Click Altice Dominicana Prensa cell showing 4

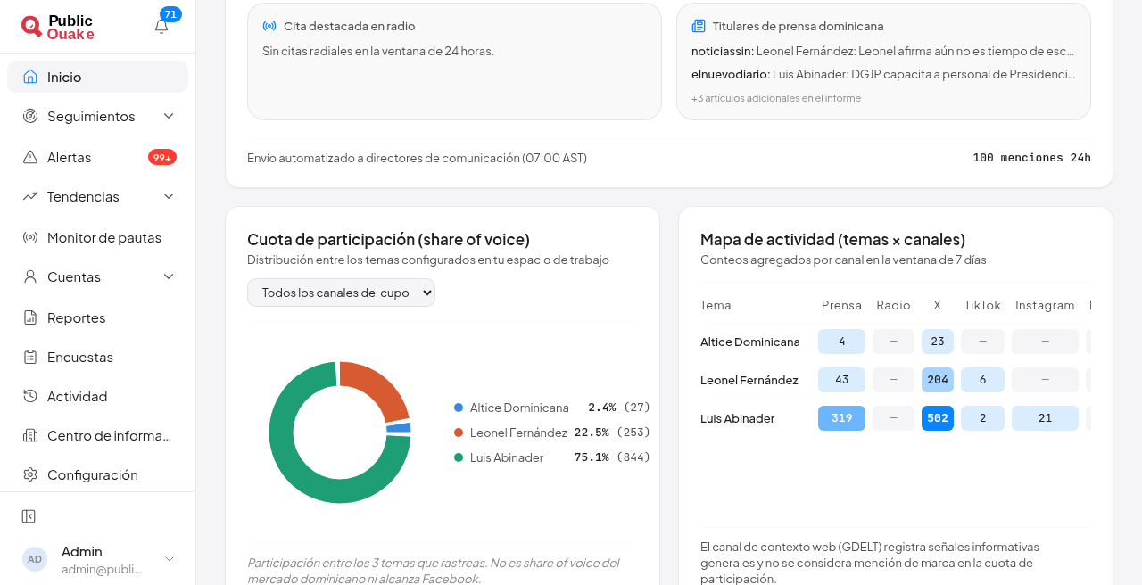pyautogui.click(x=841, y=342)
